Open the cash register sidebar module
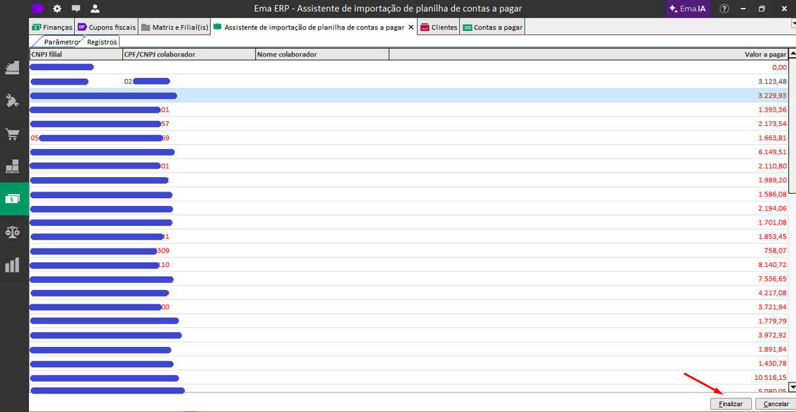This screenshot has height=412, width=796. [12, 67]
